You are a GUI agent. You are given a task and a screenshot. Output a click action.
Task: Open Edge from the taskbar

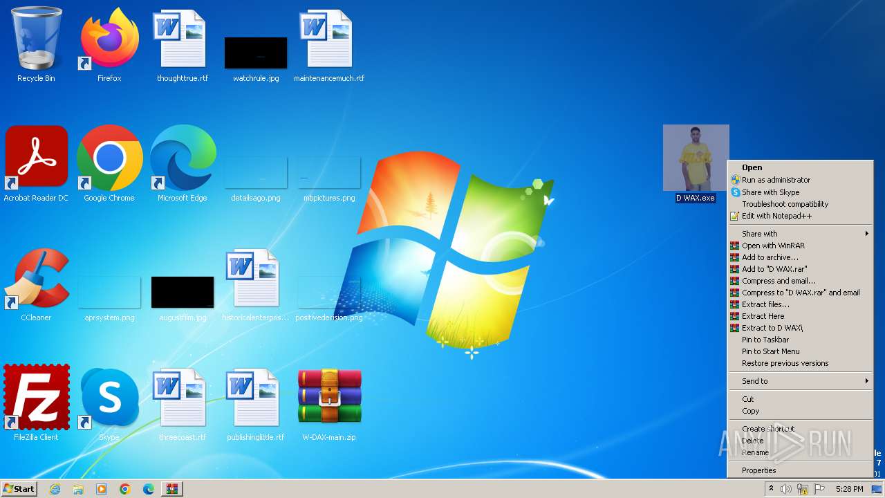point(149,489)
